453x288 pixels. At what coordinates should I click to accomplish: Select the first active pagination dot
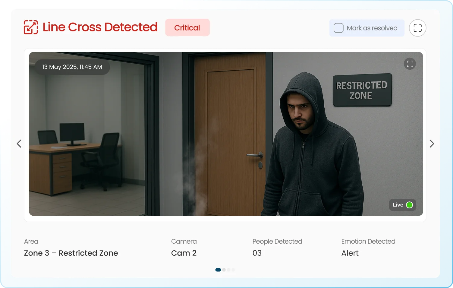point(218,270)
